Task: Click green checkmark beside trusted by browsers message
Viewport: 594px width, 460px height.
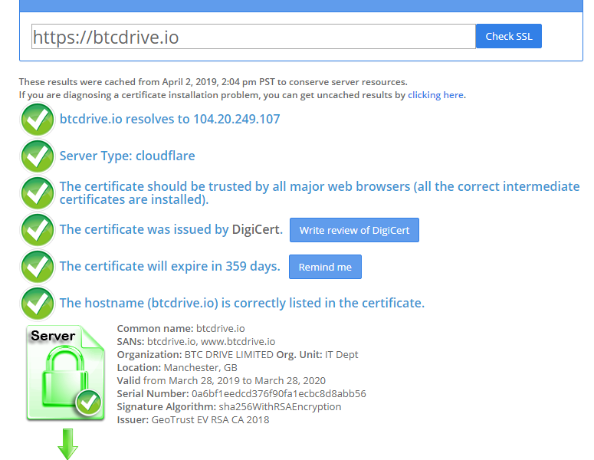Action: pyautogui.click(x=37, y=193)
